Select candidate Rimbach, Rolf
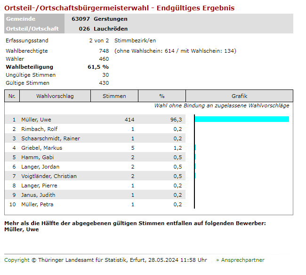 [40, 129]
